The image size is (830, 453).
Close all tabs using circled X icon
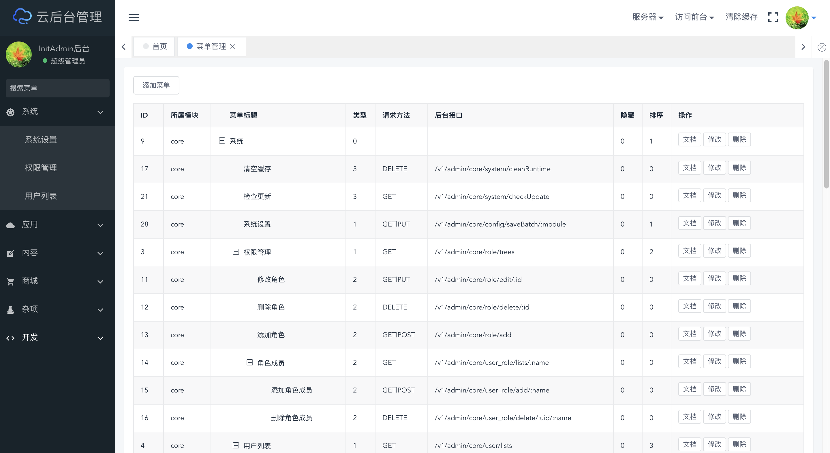point(822,47)
